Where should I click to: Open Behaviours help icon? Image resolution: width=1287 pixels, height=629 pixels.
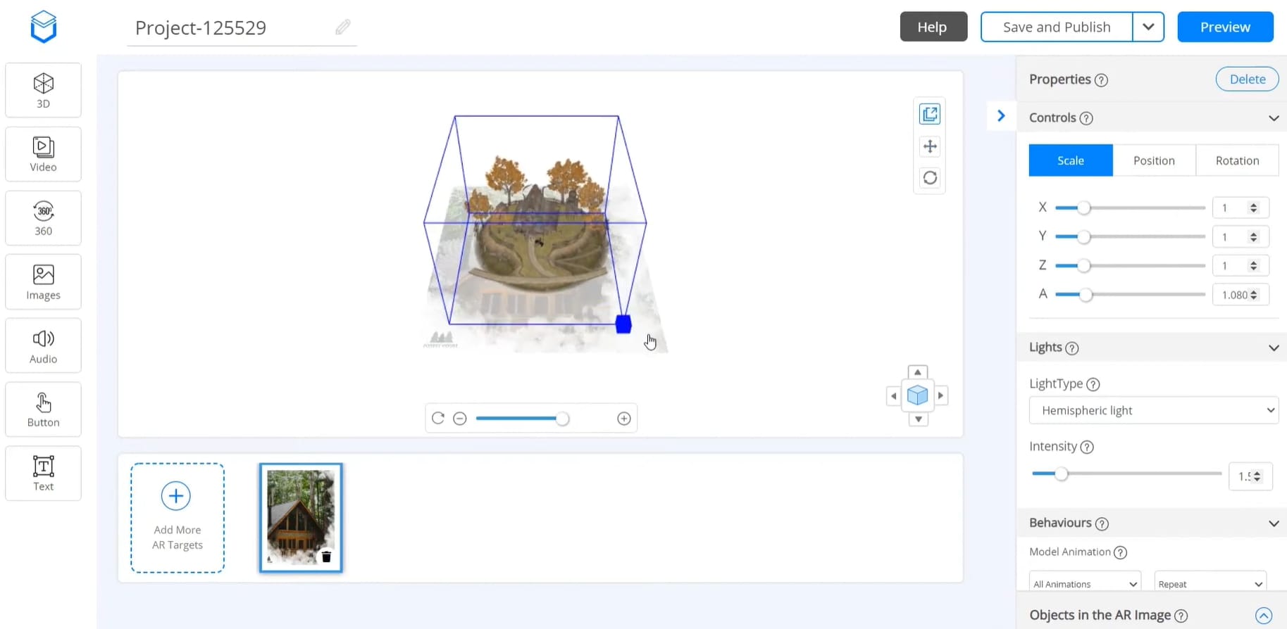click(1102, 523)
